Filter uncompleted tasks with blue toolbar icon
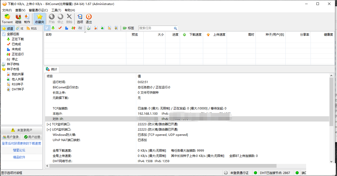 tap(67, 28)
